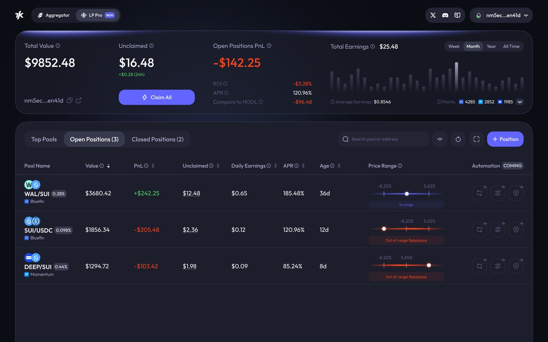Image resolution: width=548 pixels, height=342 pixels.
Task: Expand the Points chevron dropdown
Action: (x=520, y=102)
